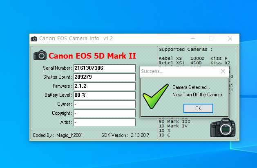Click OK in the Success dialog

coord(198,108)
